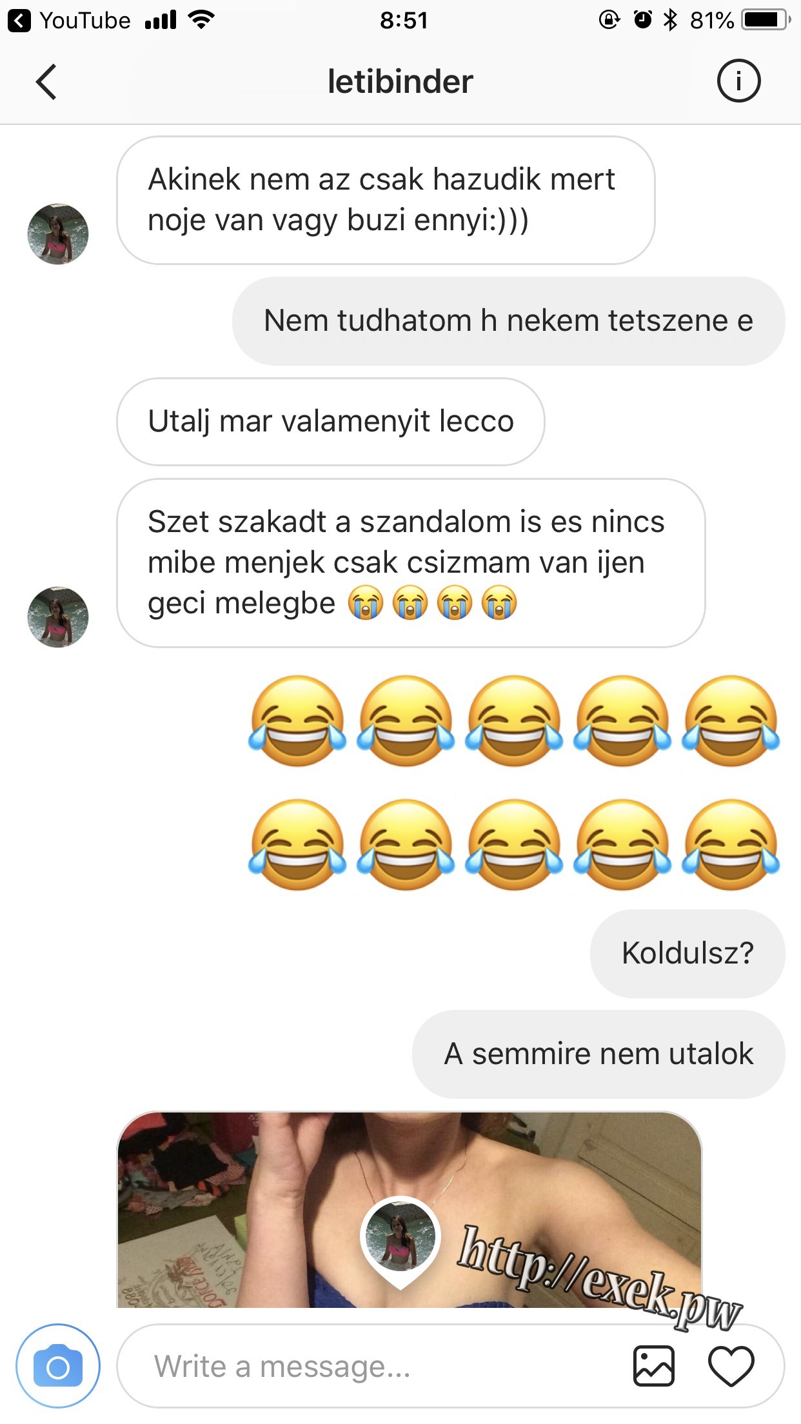
Task: Select the 'Nem tudhatom h nekem tetszene e' bubble
Action: pos(509,321)
